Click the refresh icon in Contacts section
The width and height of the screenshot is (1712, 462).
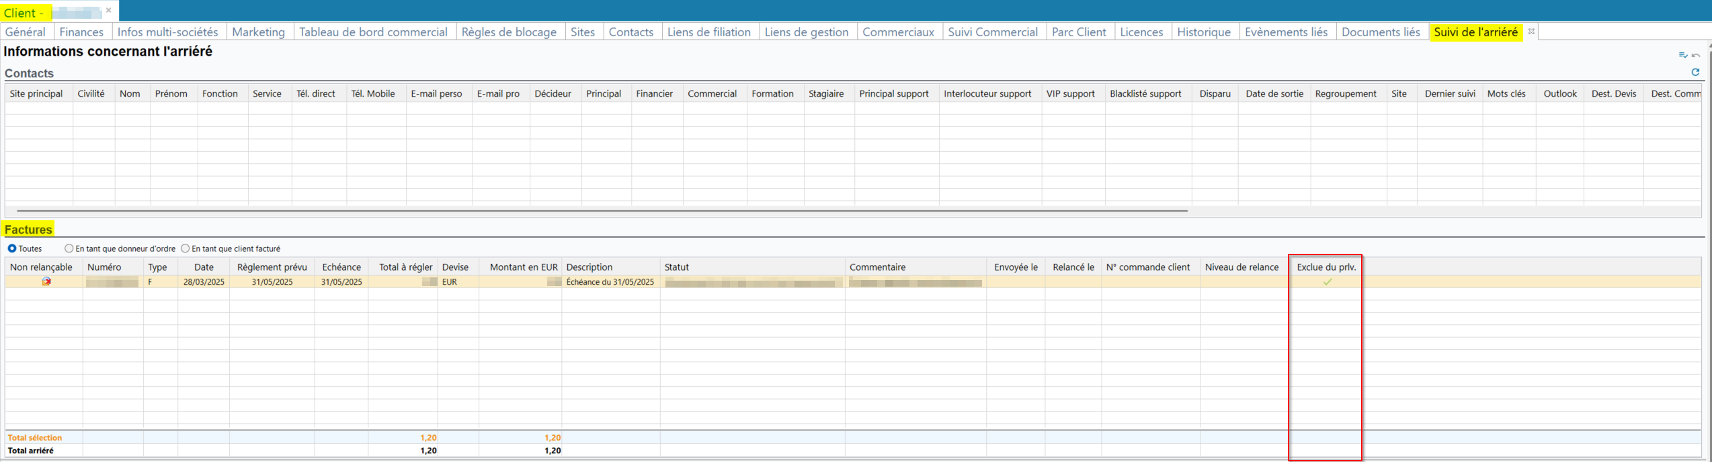pos(1695,73)
